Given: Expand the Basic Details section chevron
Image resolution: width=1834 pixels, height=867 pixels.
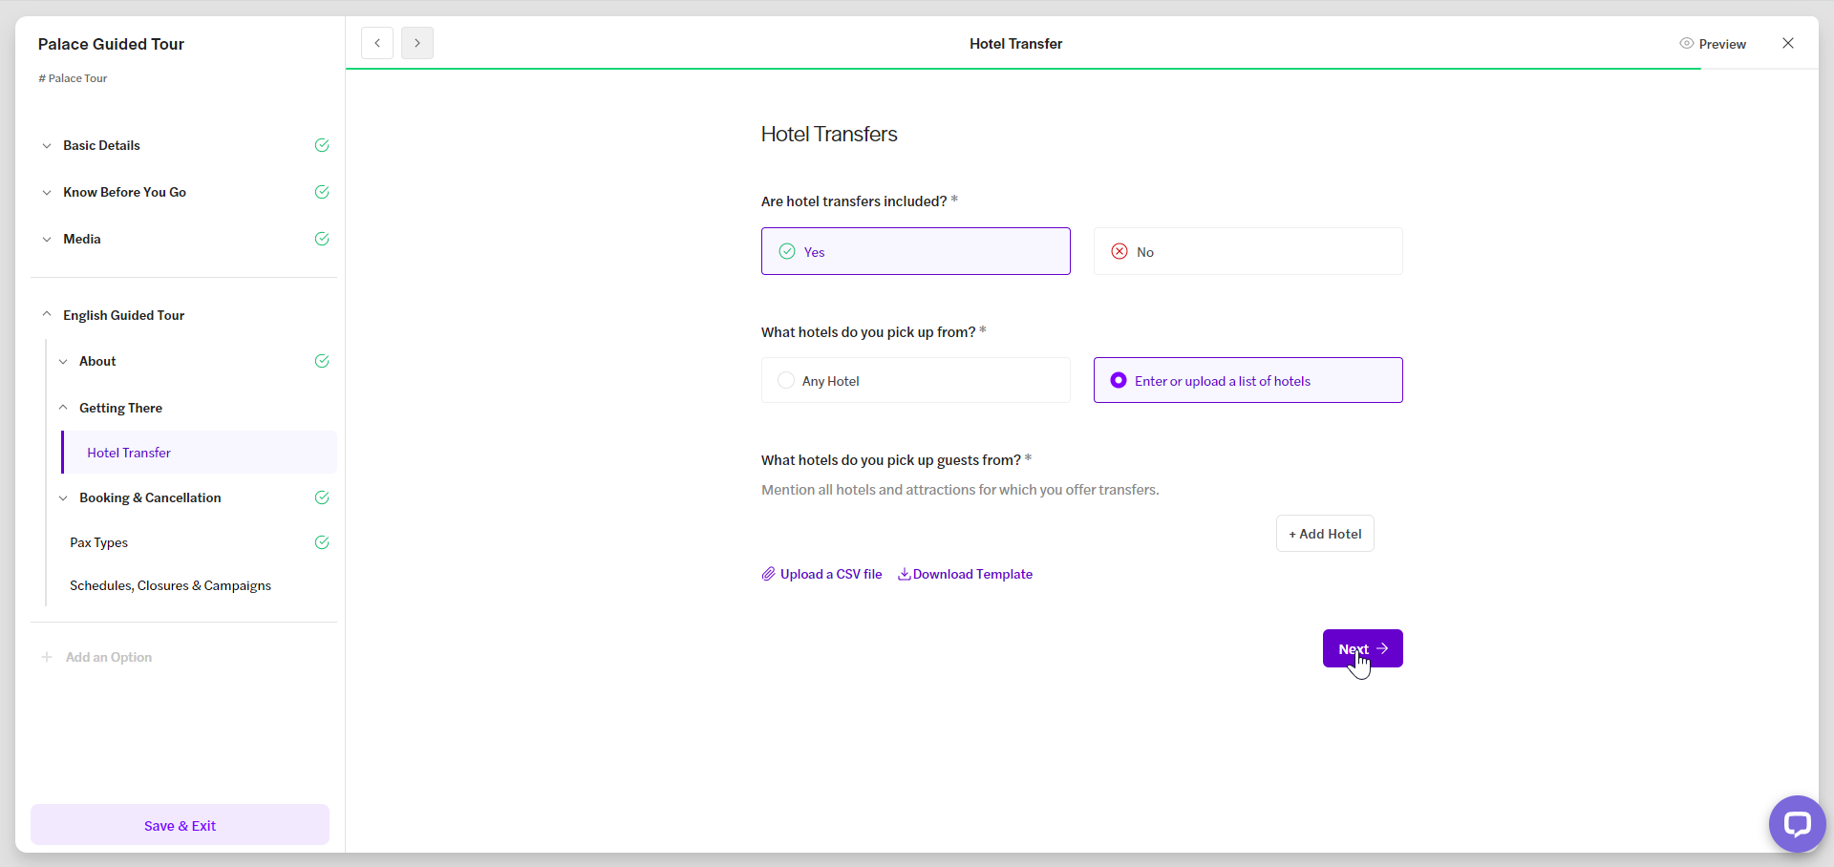Looking at the screenshot, I should 47,145.
